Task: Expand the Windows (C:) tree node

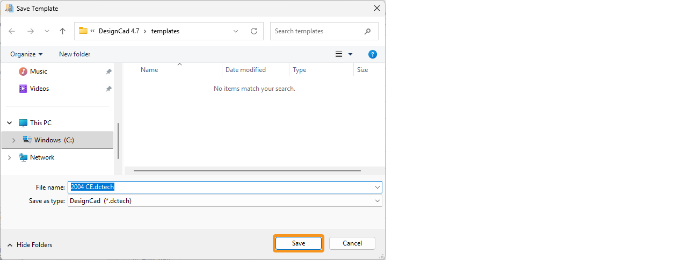Action: pos(13,140)
